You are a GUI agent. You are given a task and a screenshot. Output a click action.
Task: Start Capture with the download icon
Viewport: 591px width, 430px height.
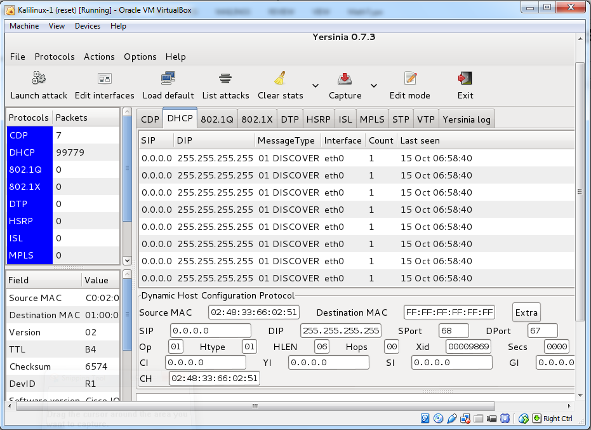345,79
